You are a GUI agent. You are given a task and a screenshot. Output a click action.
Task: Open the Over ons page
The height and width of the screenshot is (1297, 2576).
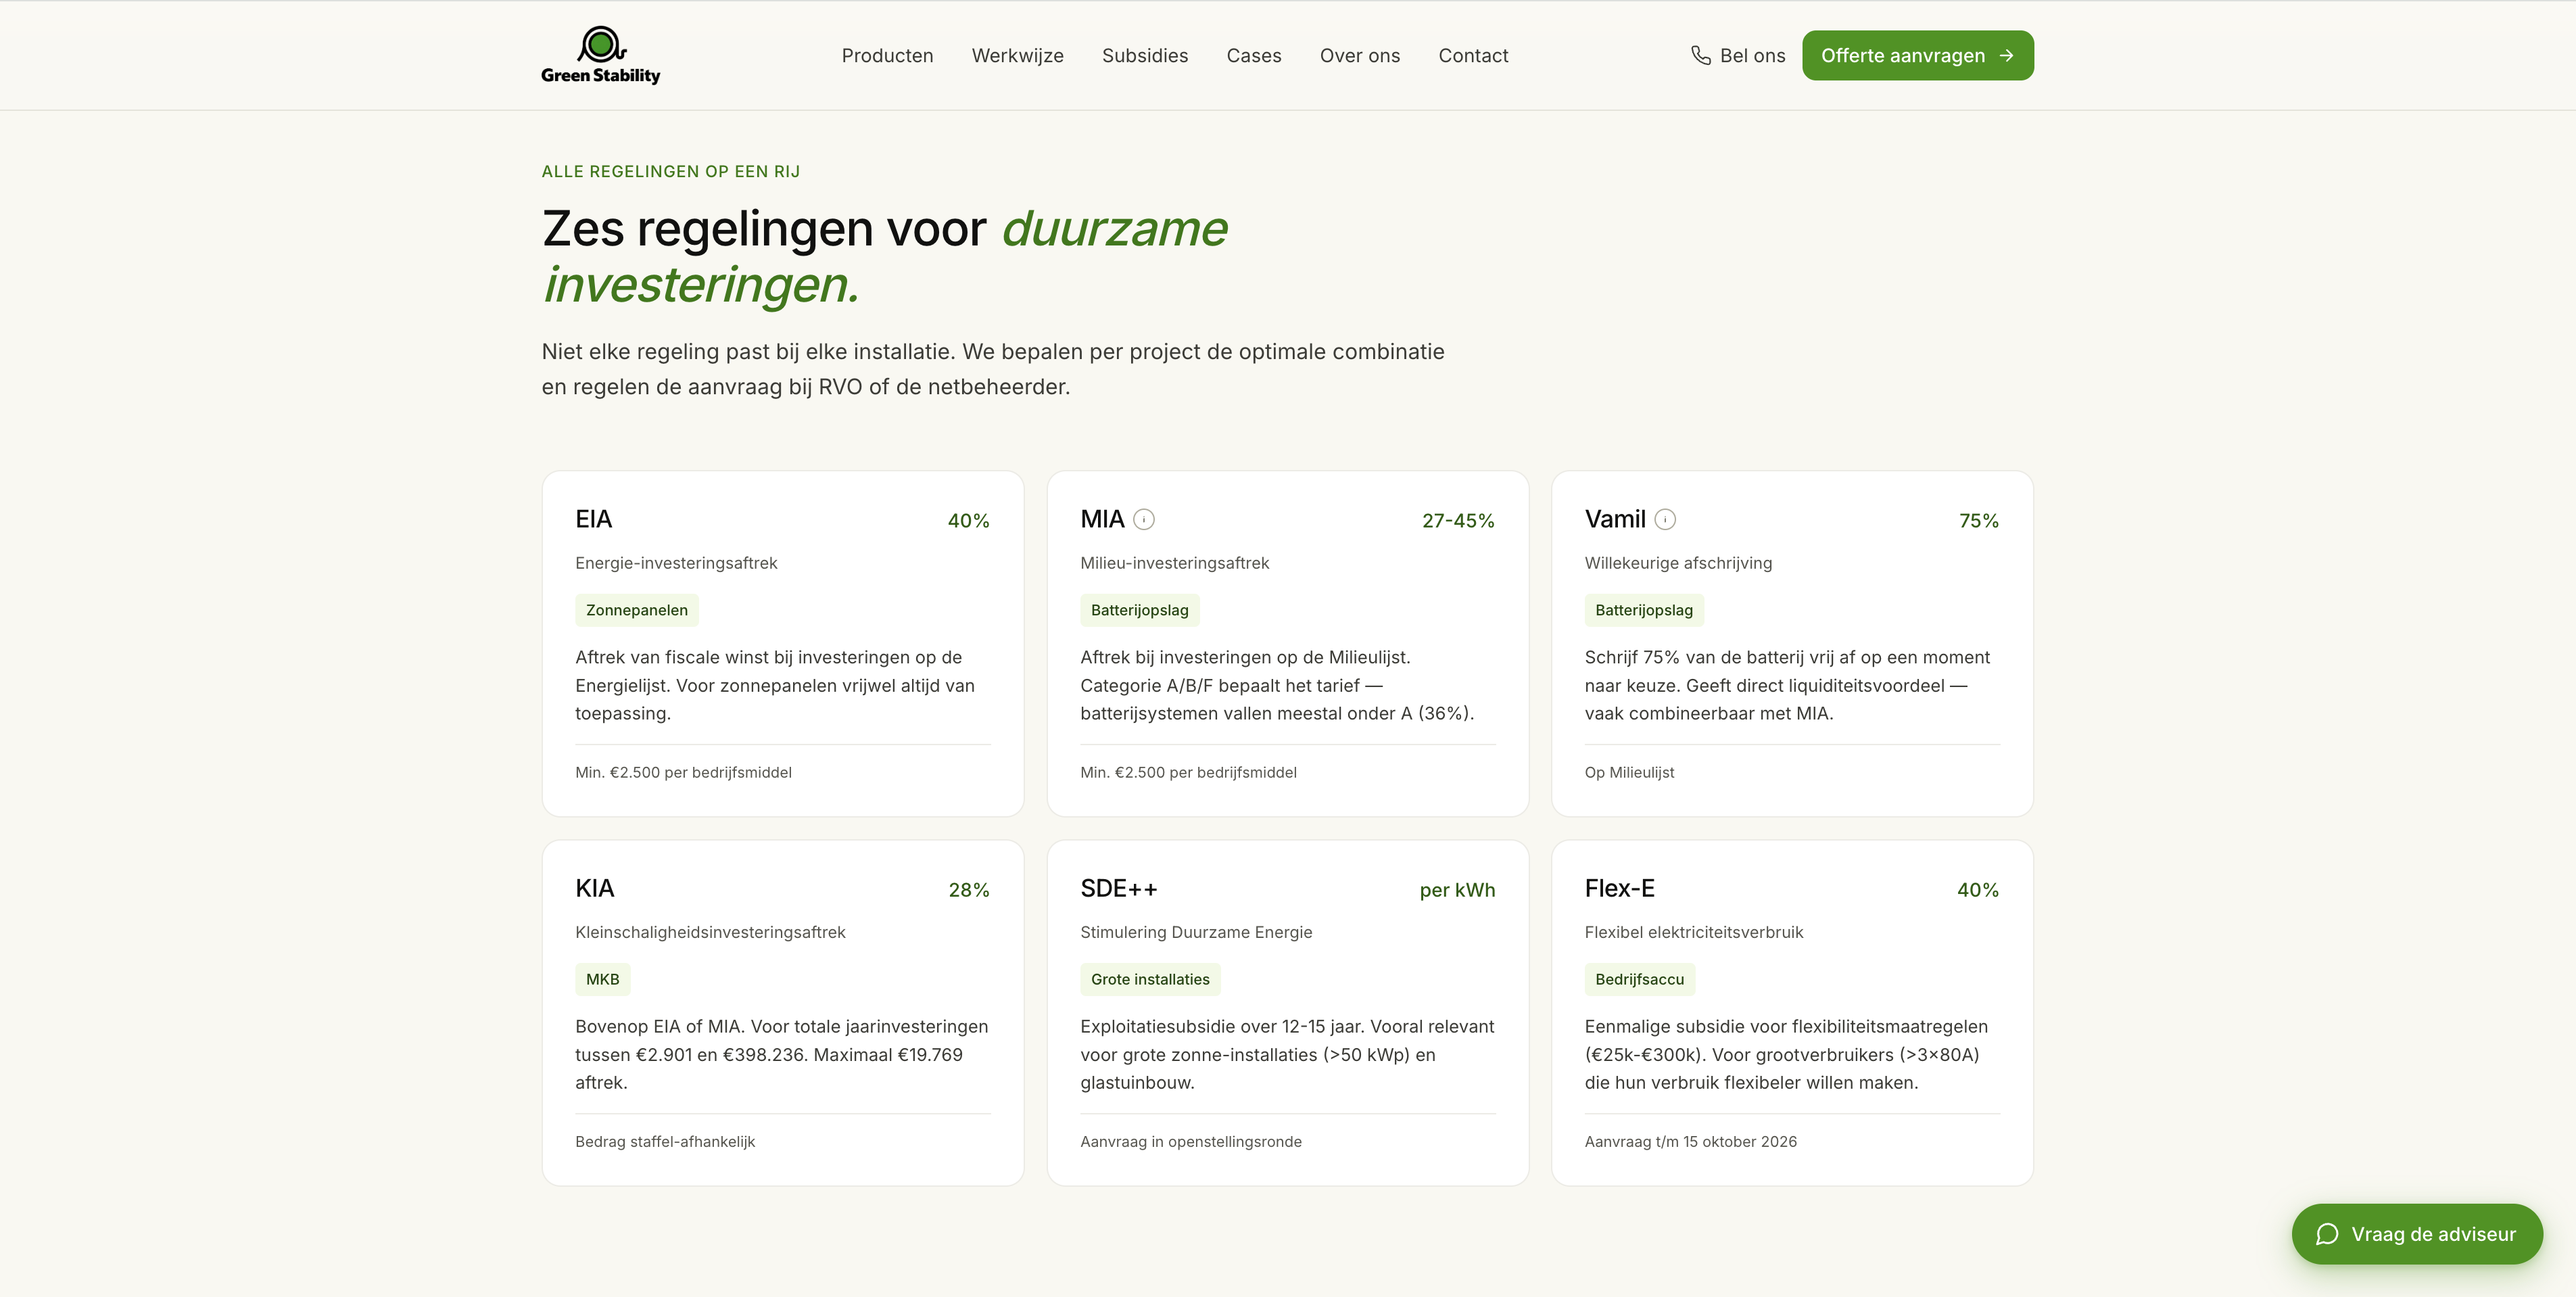pyautogui.click(x=1359, y=55)
